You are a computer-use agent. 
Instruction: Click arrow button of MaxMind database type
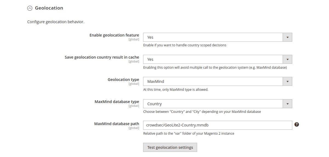287,104
